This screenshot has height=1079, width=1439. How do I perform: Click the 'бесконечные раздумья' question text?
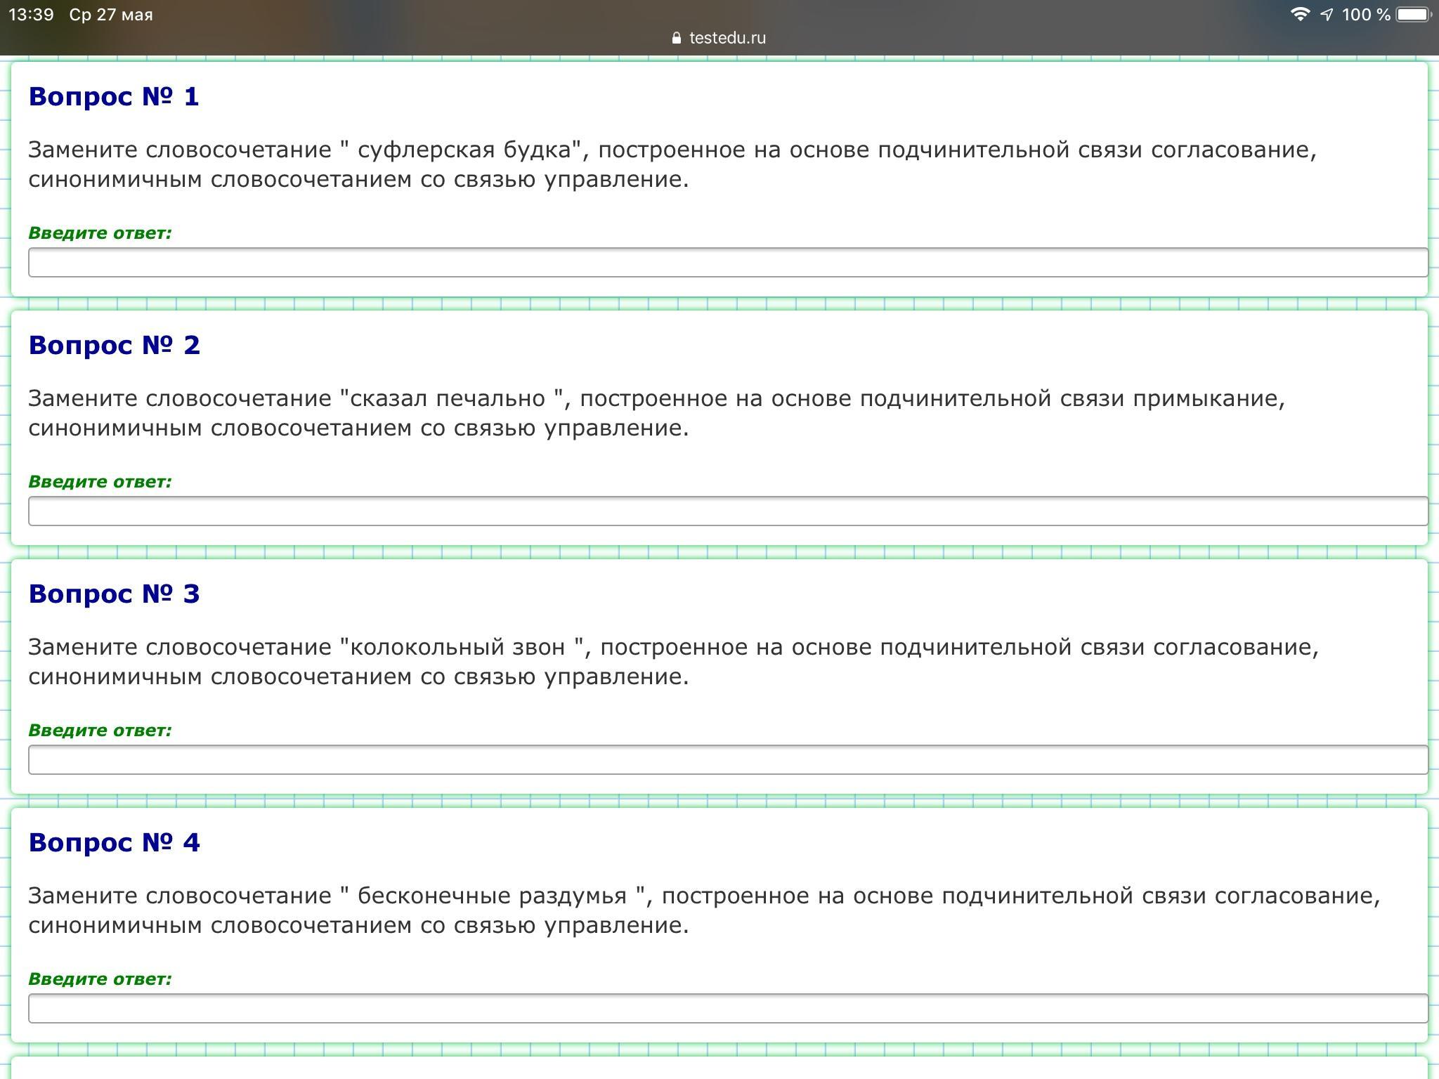click(492, 896)
